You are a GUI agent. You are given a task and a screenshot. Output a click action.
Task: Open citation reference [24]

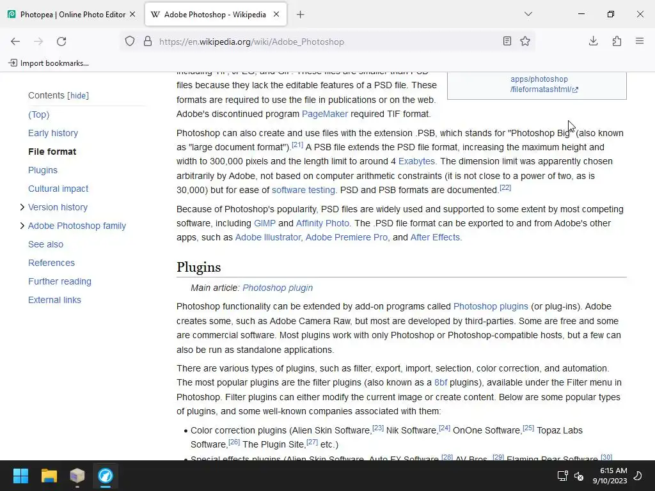tap(445, 428)
